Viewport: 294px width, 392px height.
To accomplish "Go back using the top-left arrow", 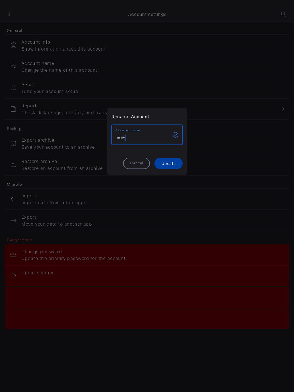I will click(9, 14).
